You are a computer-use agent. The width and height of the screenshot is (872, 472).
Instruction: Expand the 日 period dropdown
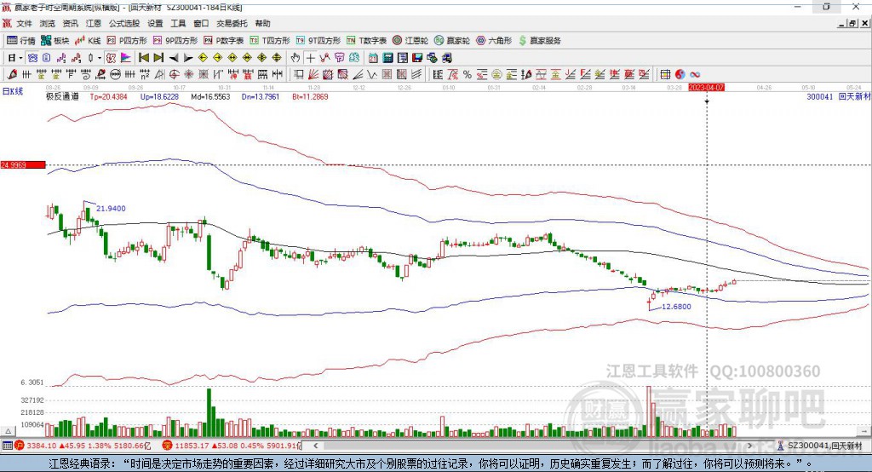(x=20, y=58)
